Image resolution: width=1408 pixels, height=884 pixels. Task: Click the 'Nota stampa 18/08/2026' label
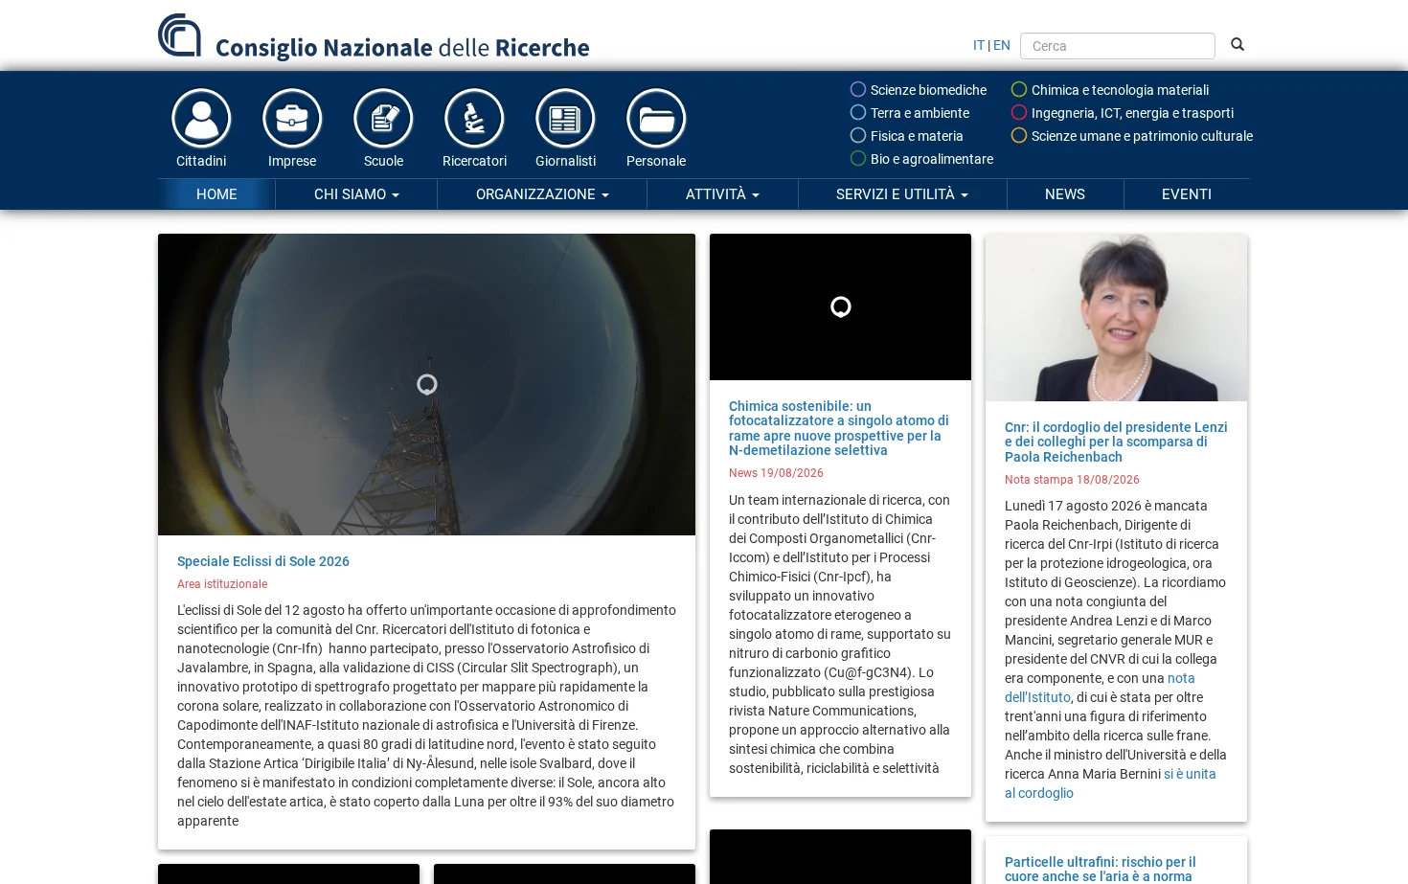pyautogui.click(x=1072, y=480)
